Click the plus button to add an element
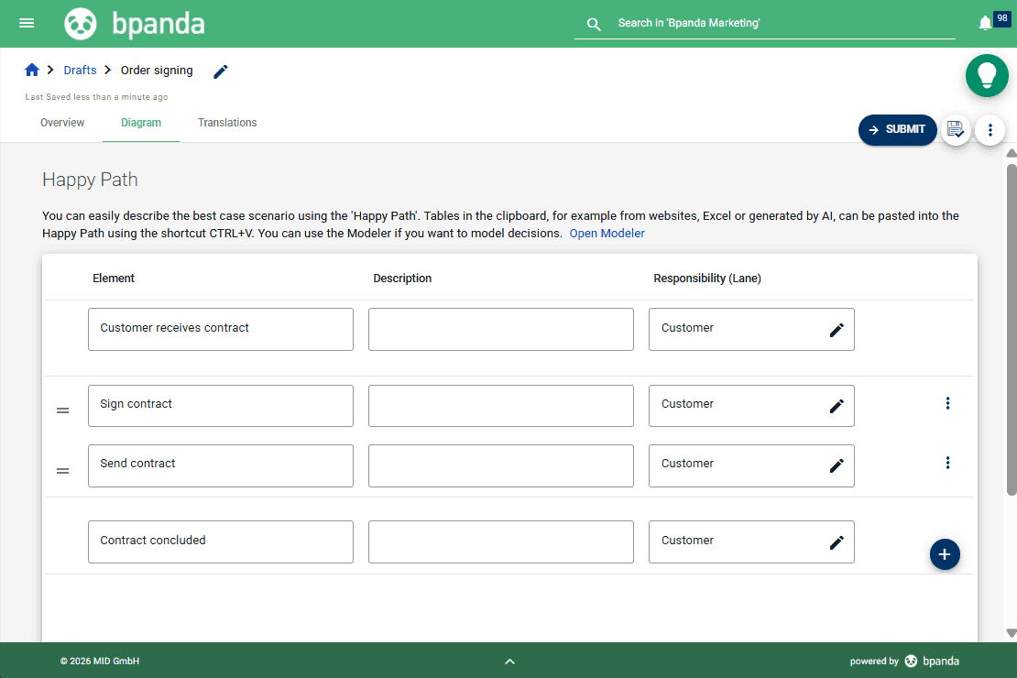This screenshot has height=678, width=1017. pyautogui.click(x=945, y=554)
